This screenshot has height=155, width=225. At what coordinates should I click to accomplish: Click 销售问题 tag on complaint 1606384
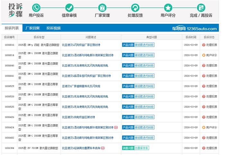click(x=128, y=148)
